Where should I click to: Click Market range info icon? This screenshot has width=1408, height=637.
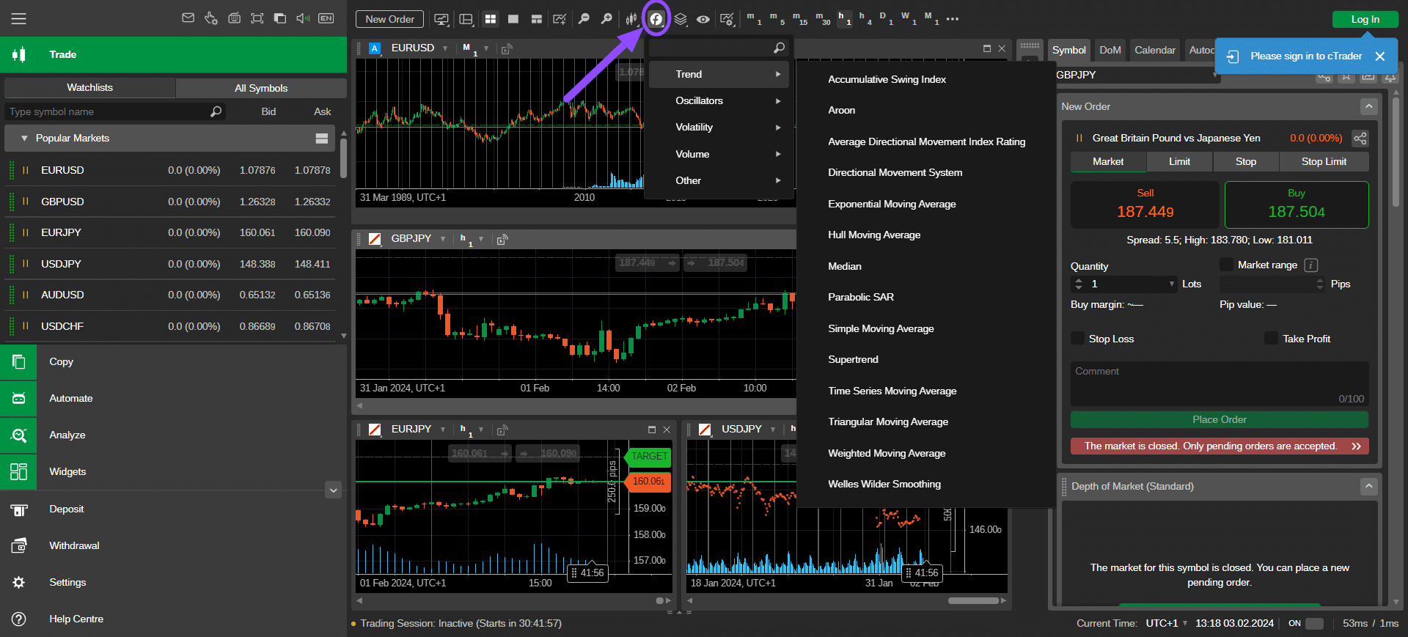[x=1311, y=265]
